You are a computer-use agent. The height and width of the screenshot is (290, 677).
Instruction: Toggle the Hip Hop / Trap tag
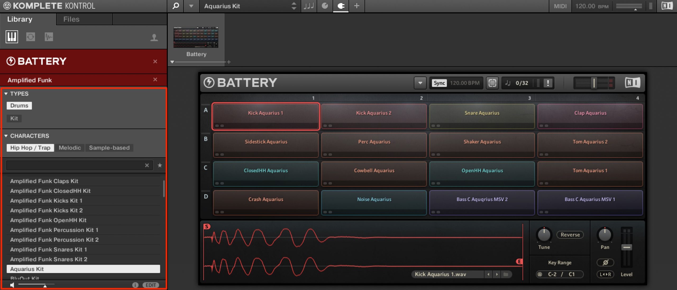pos(30,148)
